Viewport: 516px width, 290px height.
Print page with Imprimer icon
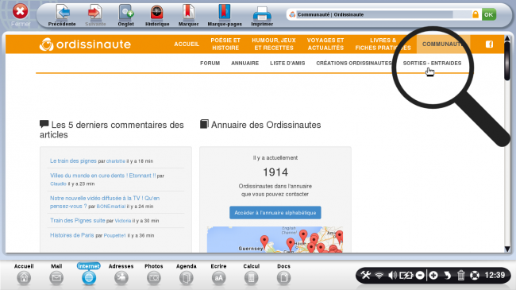point(262,14)
